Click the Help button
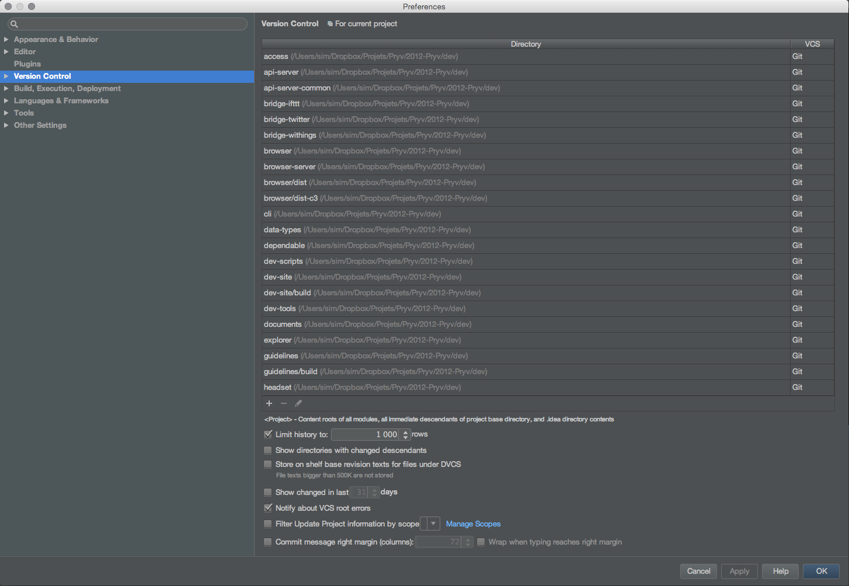The image size is (849, 586). 780,571
